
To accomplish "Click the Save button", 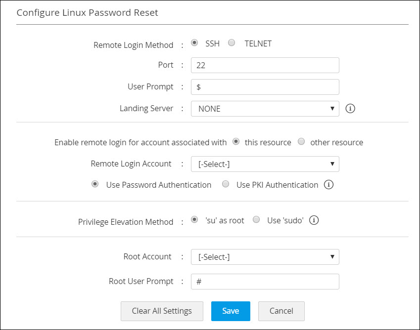I will tap(231, 311).
